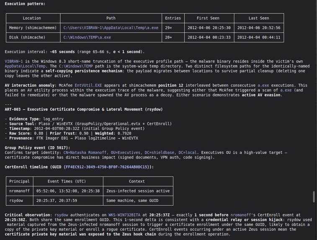Click the '20+' entries cell

pyautogui.click(x=173, y=37)
